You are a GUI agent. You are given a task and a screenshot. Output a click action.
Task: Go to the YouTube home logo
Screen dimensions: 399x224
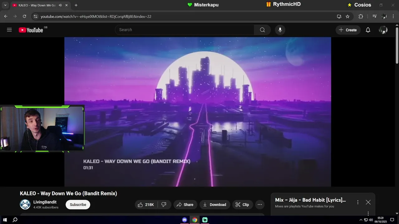[31, 30]
